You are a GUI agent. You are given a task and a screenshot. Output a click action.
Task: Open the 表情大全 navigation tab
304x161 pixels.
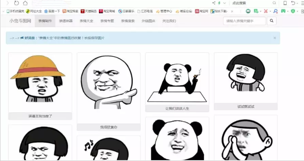pyautogui.click(x=86, y=21)
